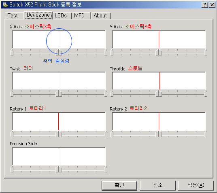Click Precision Slide left end slider handle
217x193 pixels.
pyautogui.click(x=12, y=169)
